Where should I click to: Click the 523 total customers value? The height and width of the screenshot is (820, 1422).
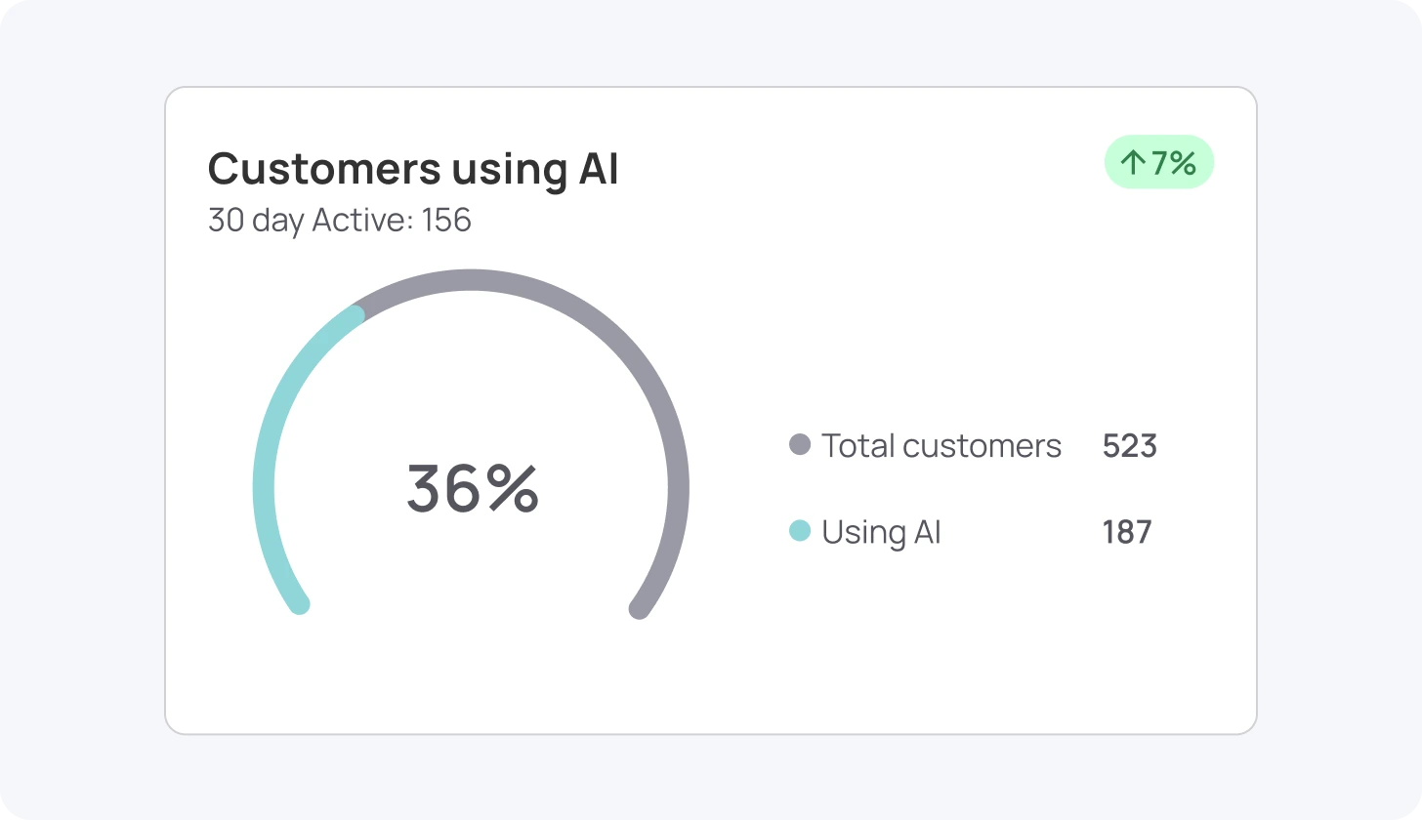[1129, 445]
